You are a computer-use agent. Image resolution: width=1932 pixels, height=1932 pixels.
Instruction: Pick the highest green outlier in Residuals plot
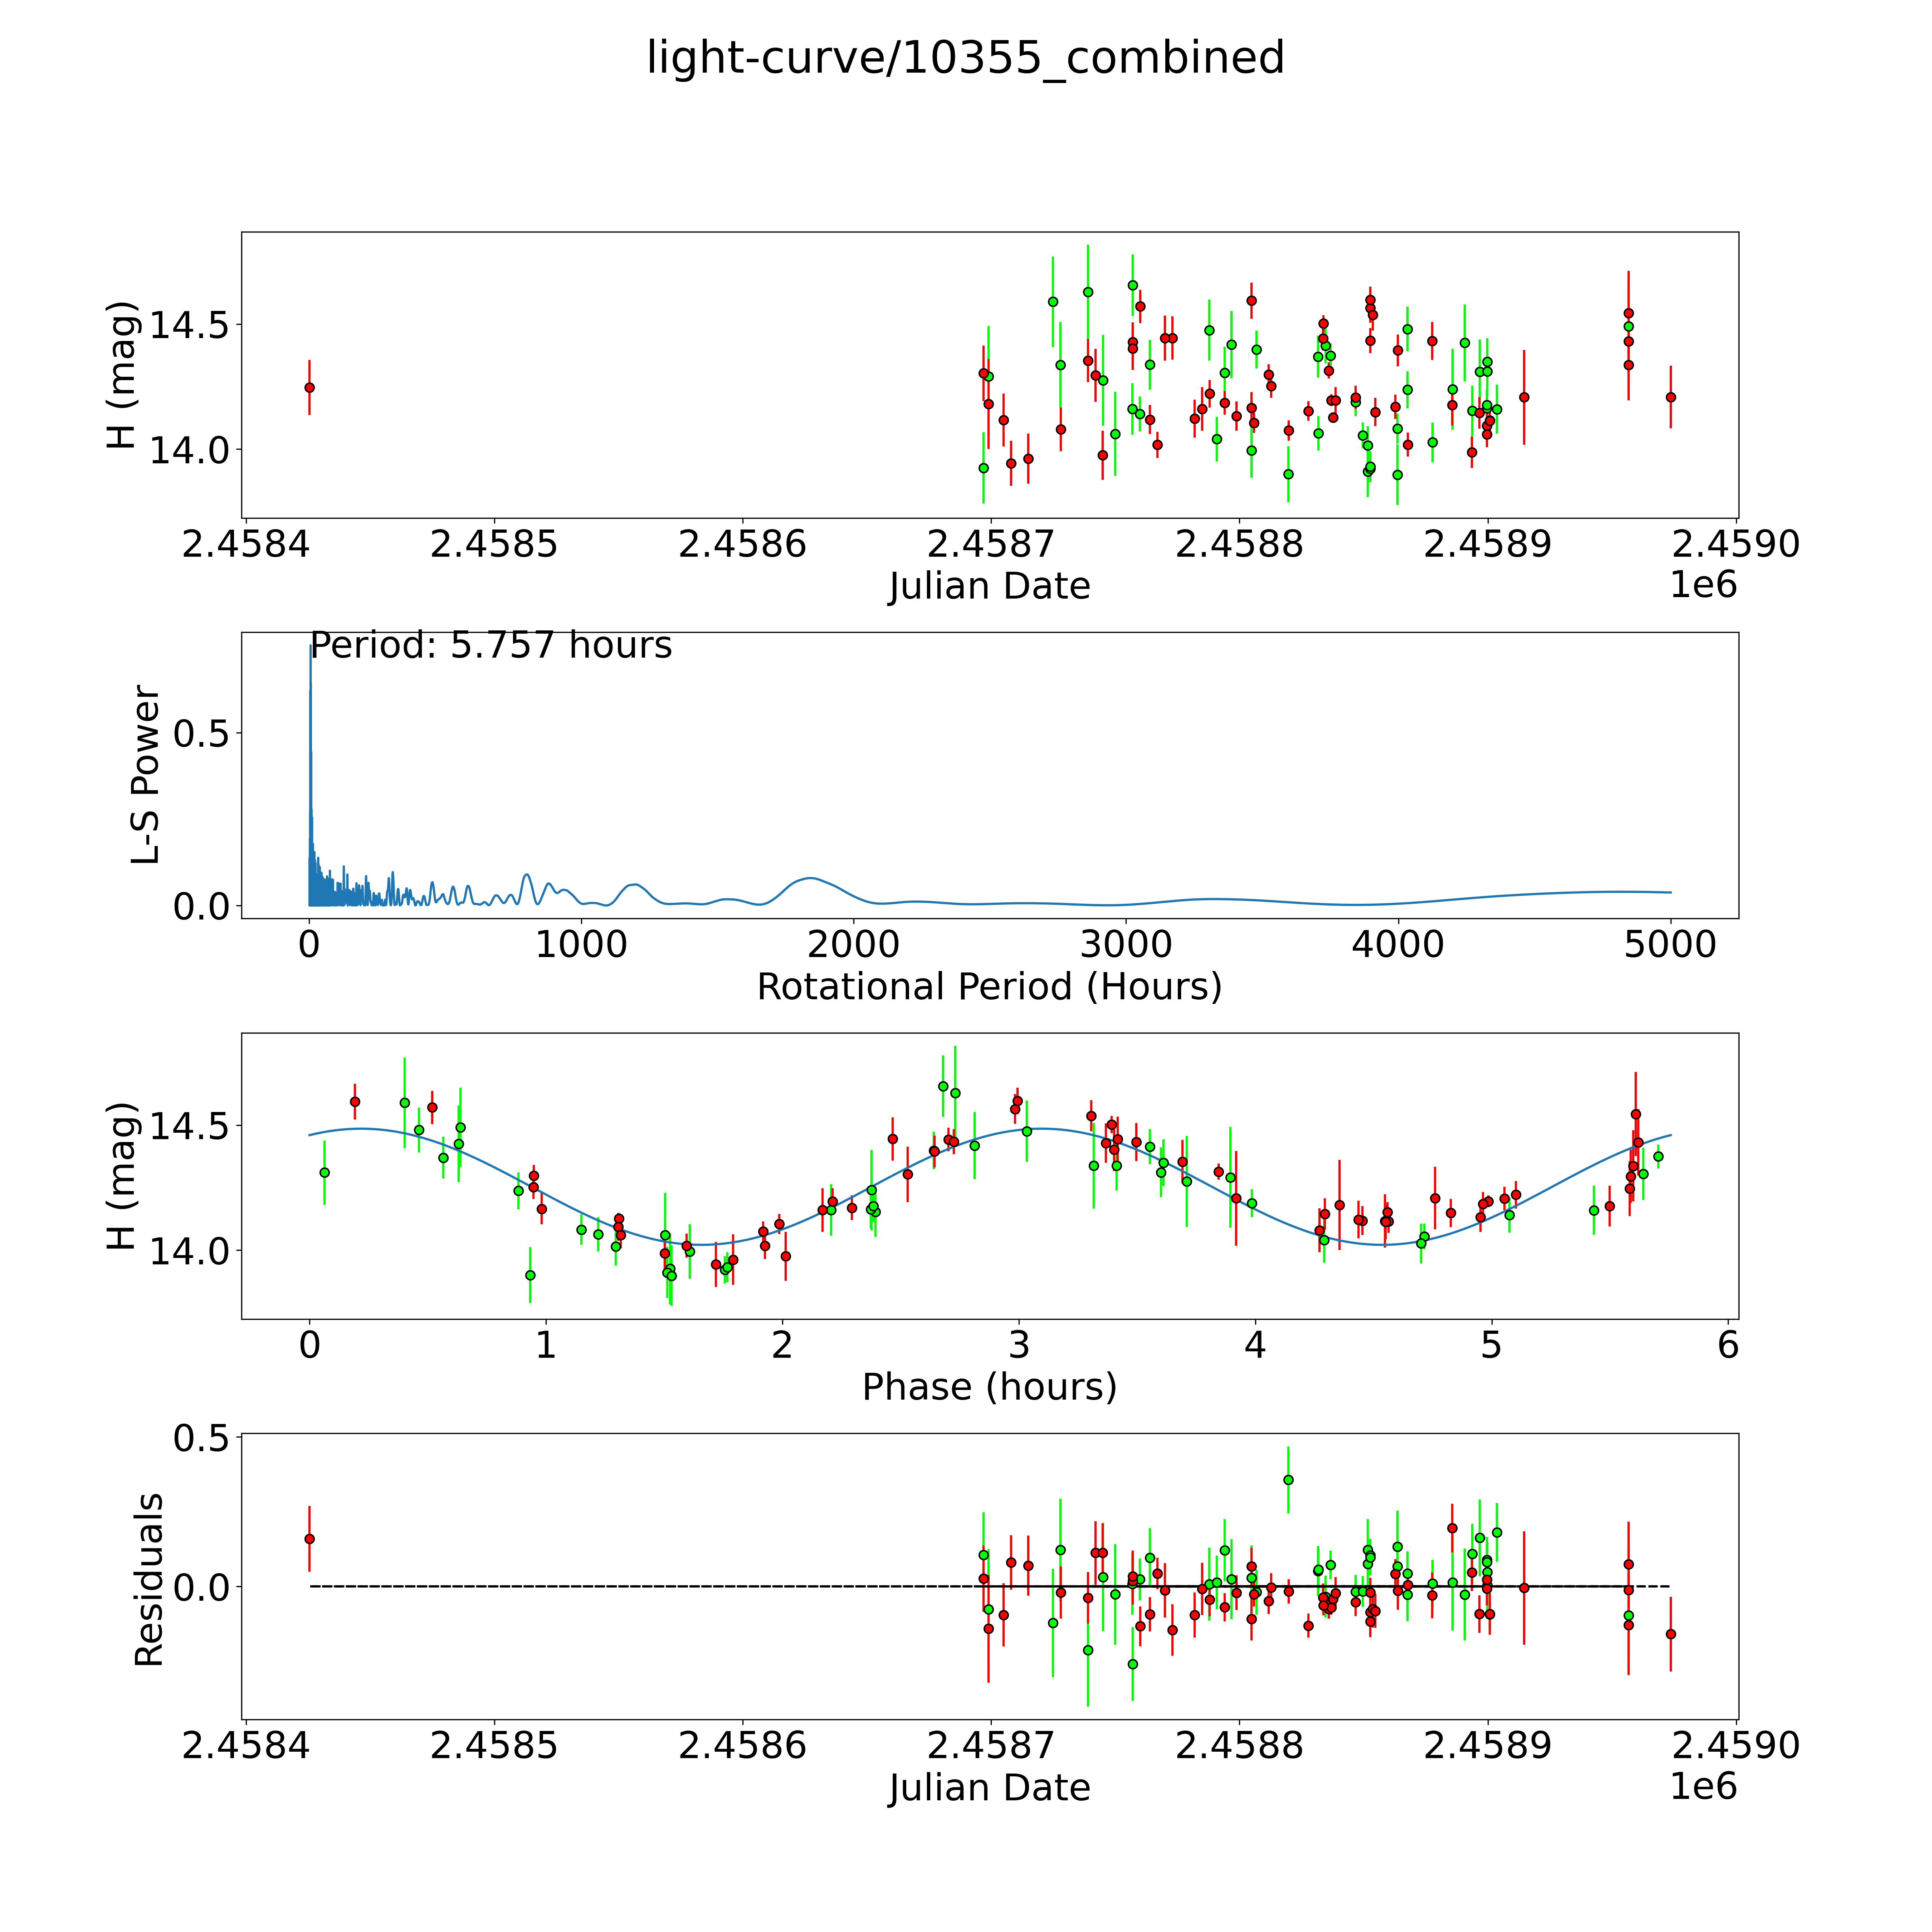click(x=1288, y=1480)
